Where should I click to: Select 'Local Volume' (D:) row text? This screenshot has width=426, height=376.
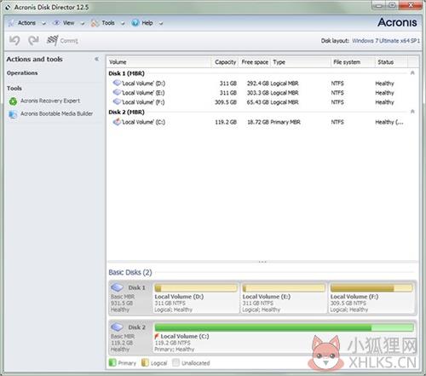click(143, 84)
